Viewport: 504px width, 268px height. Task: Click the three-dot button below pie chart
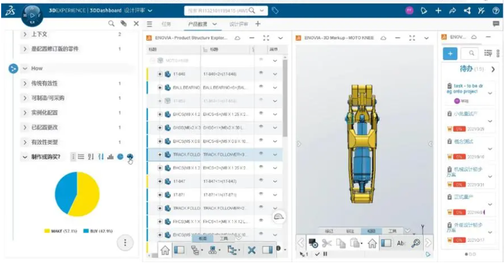point(125,242)
